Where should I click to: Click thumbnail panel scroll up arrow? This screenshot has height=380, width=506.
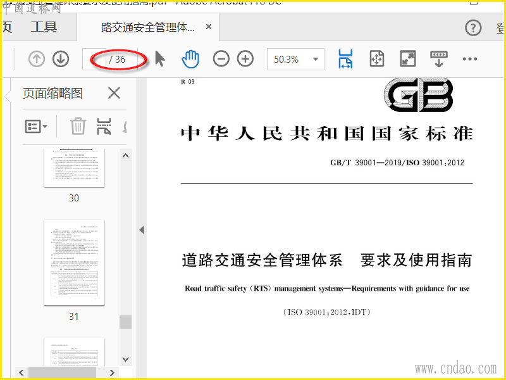[x=125, y=156]
